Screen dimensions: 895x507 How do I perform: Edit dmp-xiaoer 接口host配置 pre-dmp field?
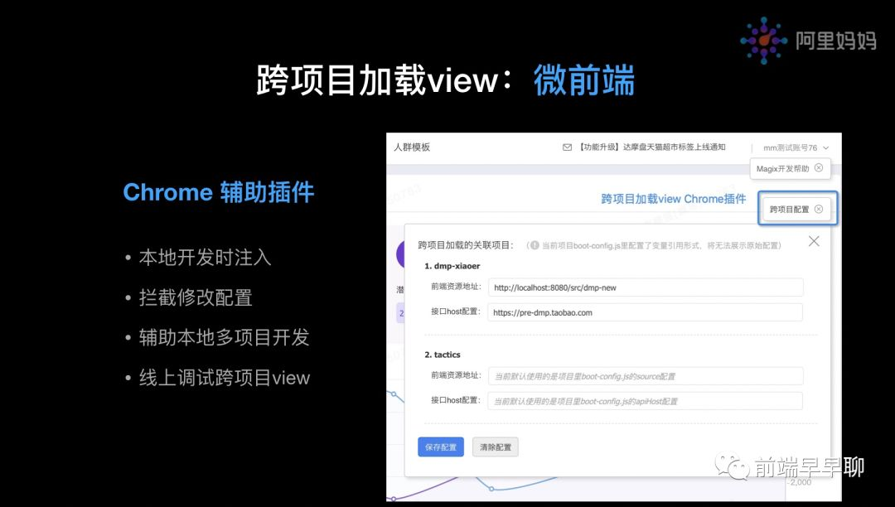click(645, 312)
